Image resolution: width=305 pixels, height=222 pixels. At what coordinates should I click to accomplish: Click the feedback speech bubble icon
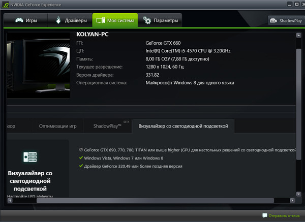(x=265, y=215)
